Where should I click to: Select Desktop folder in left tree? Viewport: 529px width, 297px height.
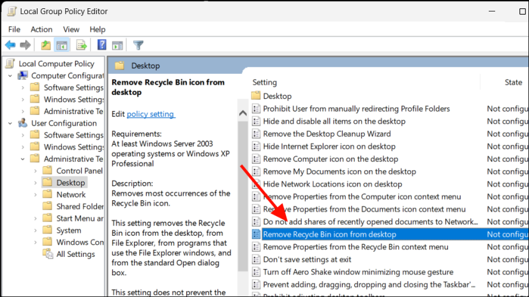(70, 182)
